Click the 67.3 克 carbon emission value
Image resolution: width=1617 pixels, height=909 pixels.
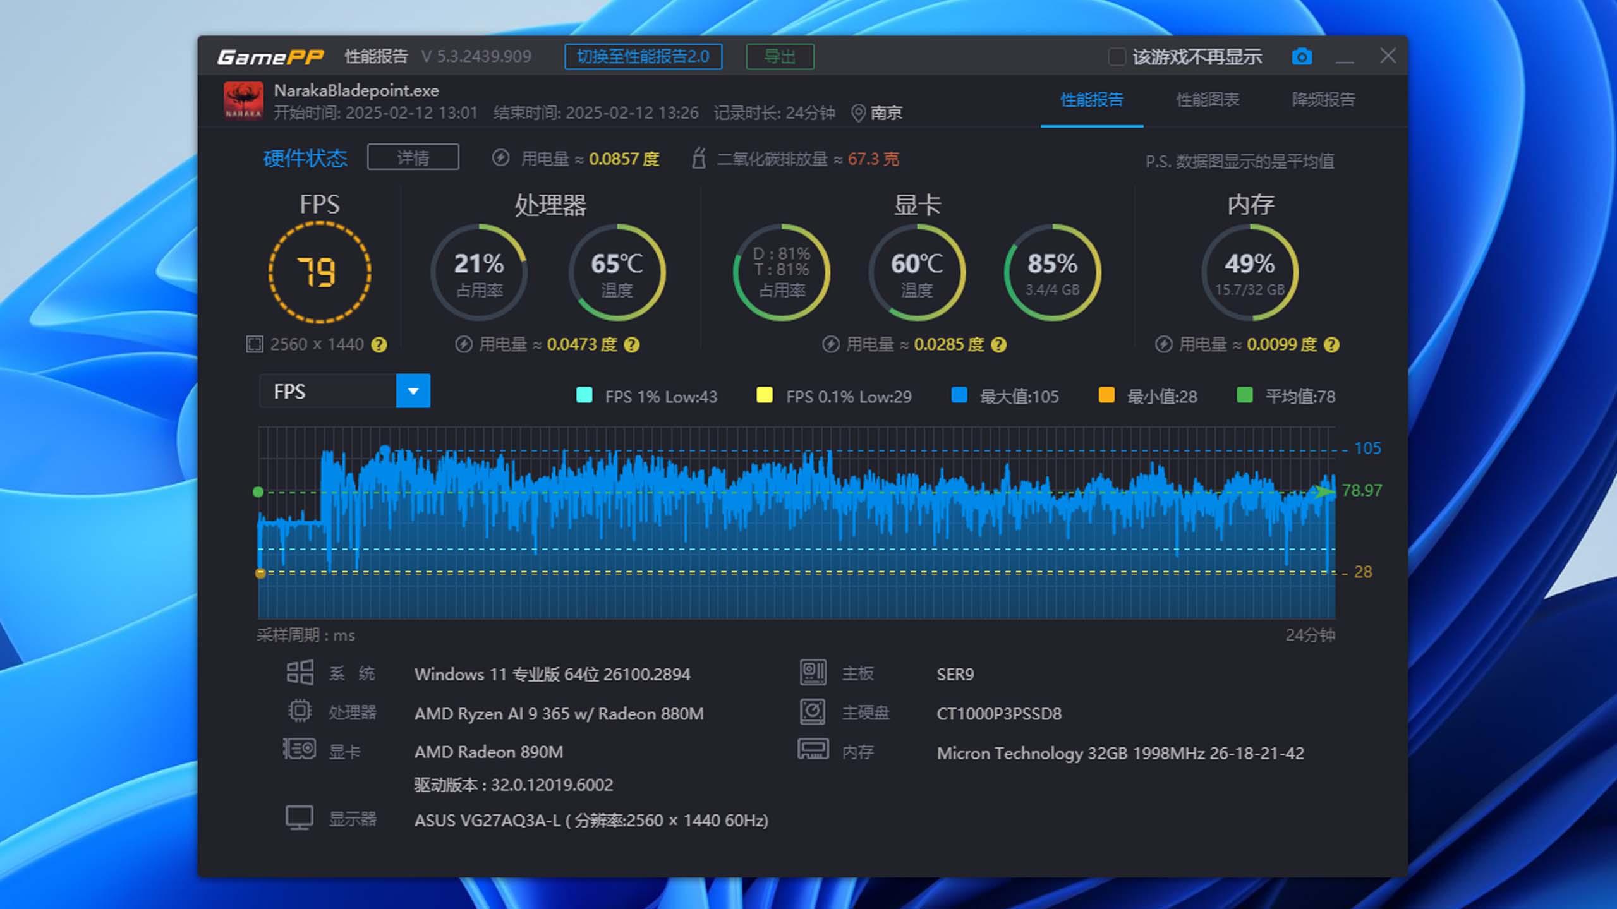tap(873, 159)
